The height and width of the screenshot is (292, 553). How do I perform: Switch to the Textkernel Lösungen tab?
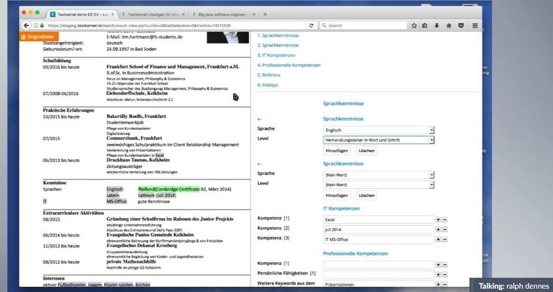(154, 14)
